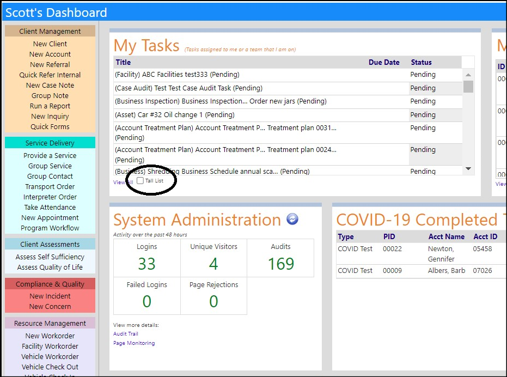507x377 pixels.
Task: Schedule a New Appointment
Action: click(x=50, y=217)
